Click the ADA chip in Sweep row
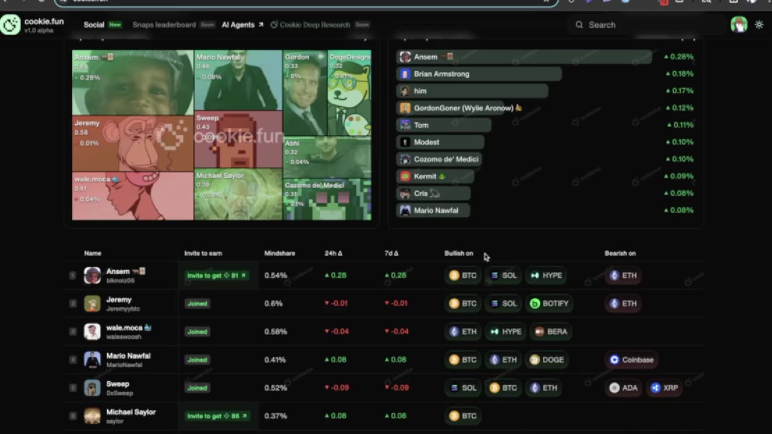This screenshot has height=434, width=772. 623,388
